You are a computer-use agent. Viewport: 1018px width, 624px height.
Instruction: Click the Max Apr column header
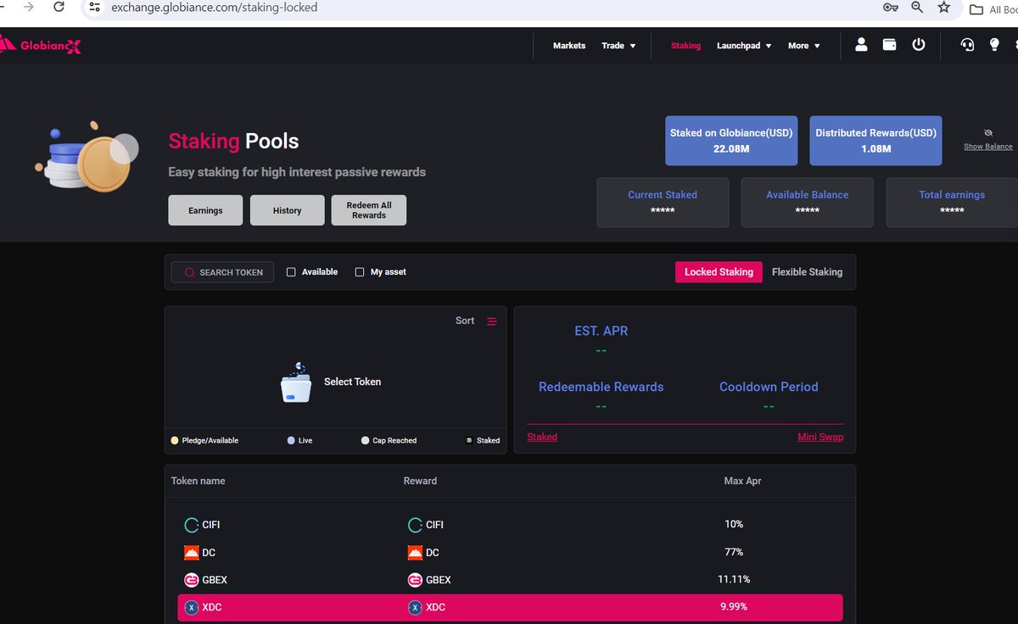point(742,481)
